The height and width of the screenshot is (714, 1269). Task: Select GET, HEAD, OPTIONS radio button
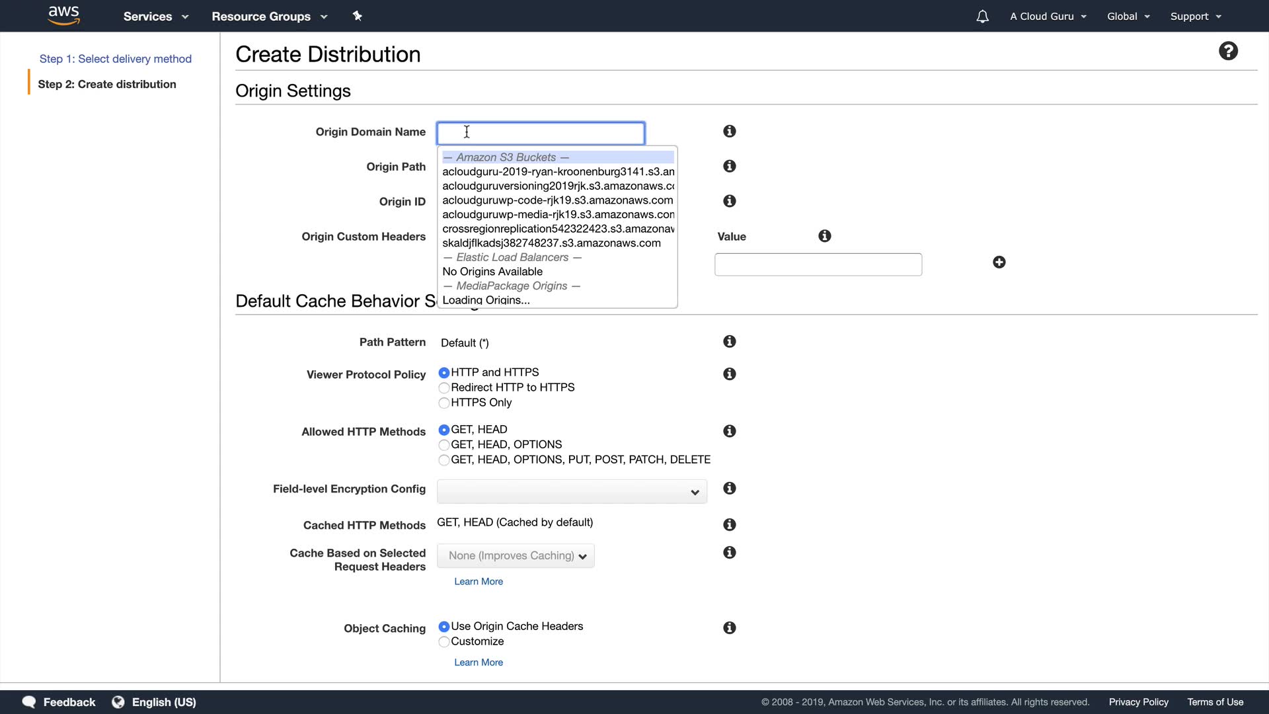[x=444, y=445]
